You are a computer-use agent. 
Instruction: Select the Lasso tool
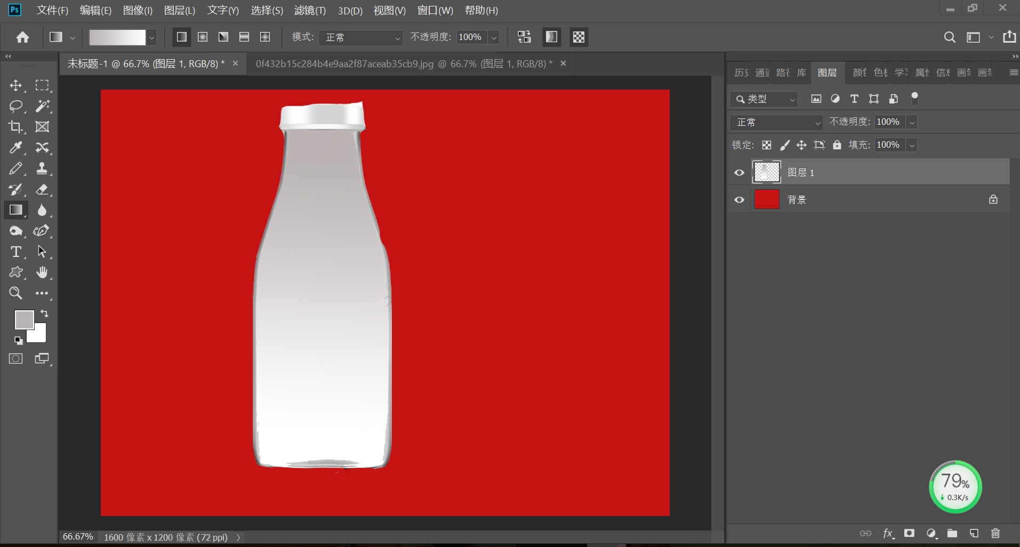16,106
